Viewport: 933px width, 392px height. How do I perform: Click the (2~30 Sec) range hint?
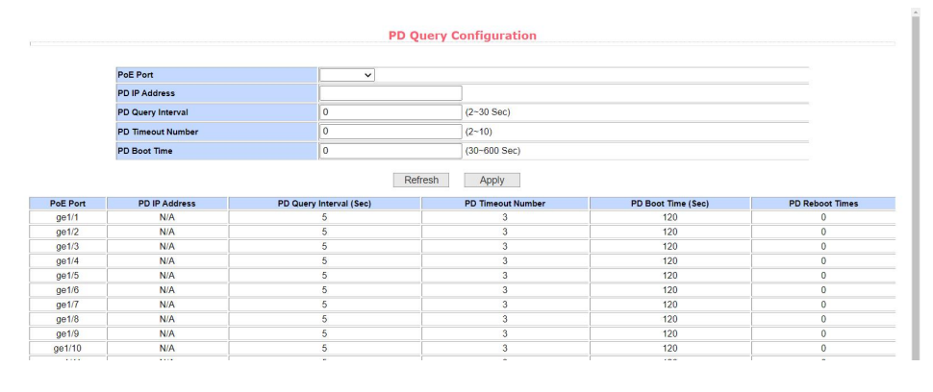click(488, 112)
